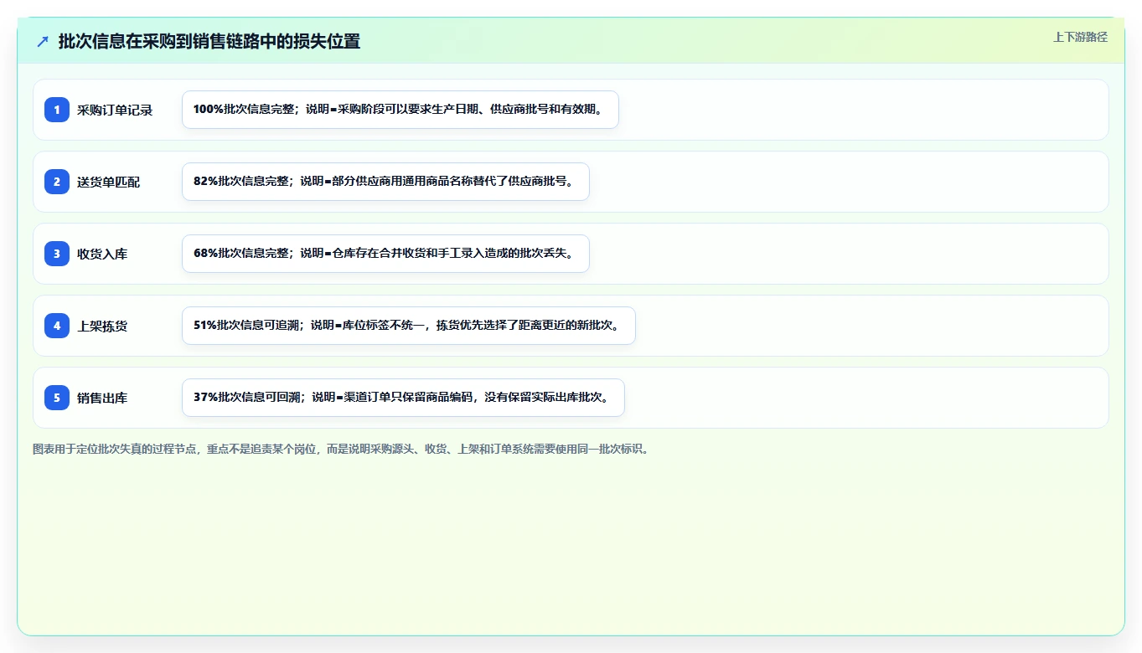Open the 82%批次信息完整 description box
This screenshot has height=653, width=1142.
click(x=385, y=182)
